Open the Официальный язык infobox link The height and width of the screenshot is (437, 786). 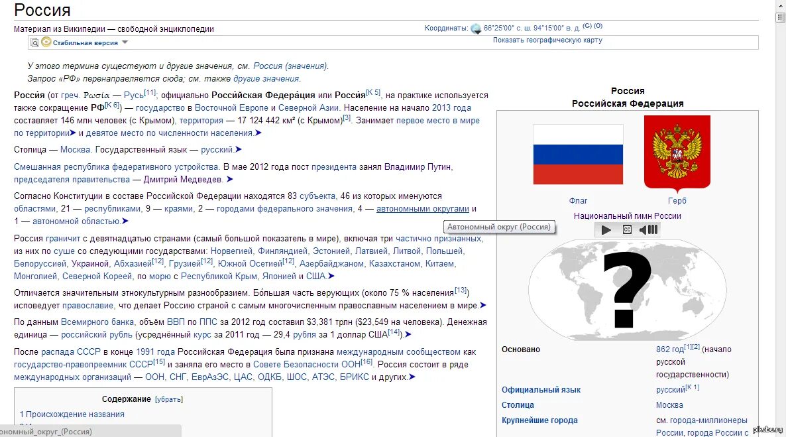coord(541,390)
